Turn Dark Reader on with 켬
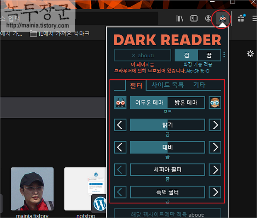 pos(187,55)
